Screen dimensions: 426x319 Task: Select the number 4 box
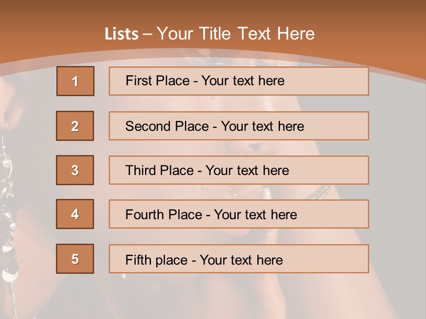(x=75, y=214)
